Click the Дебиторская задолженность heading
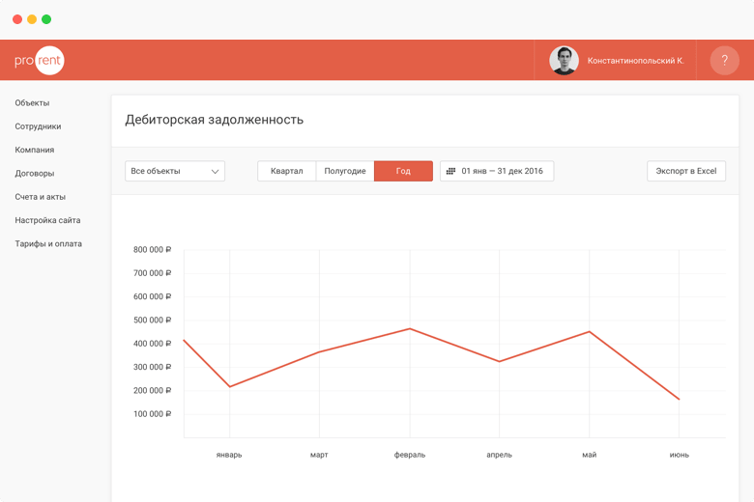The image size is (754, 502). tap(215, 120)
